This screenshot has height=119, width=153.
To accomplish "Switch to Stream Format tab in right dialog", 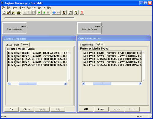I will click(87, 45).
